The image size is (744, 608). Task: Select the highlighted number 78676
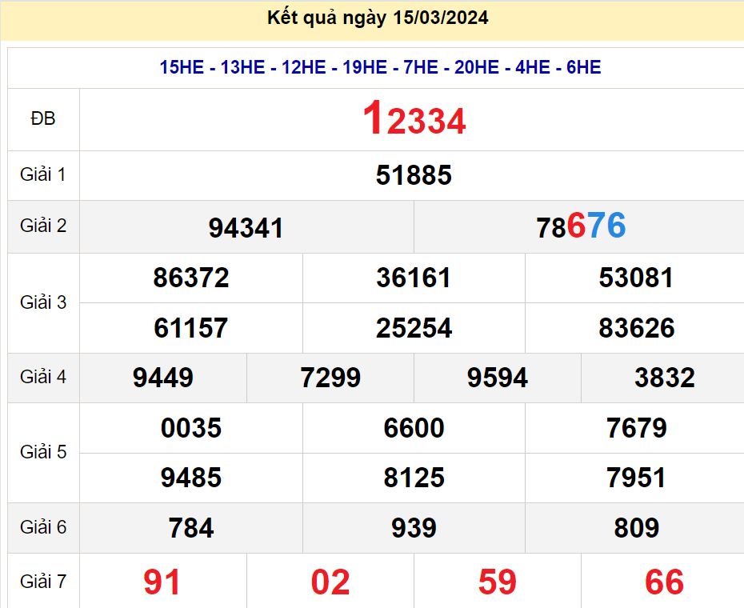tap(582, 227)
